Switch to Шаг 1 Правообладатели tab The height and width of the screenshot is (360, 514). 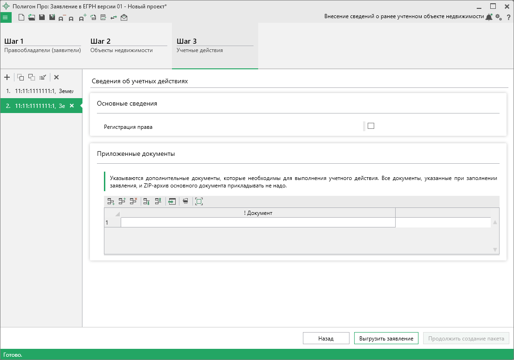click(42, 46)
